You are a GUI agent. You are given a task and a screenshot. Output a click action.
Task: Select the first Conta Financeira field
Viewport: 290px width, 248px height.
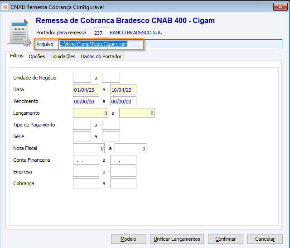86,160
